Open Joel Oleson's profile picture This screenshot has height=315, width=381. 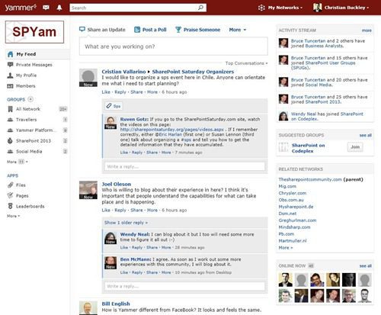pos(88,190)
